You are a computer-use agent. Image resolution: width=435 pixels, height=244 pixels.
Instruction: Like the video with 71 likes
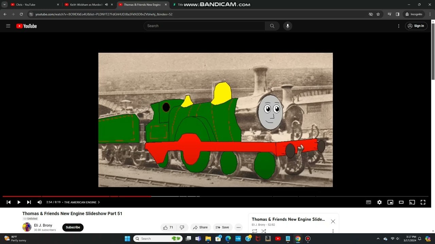tap(168, 227)
